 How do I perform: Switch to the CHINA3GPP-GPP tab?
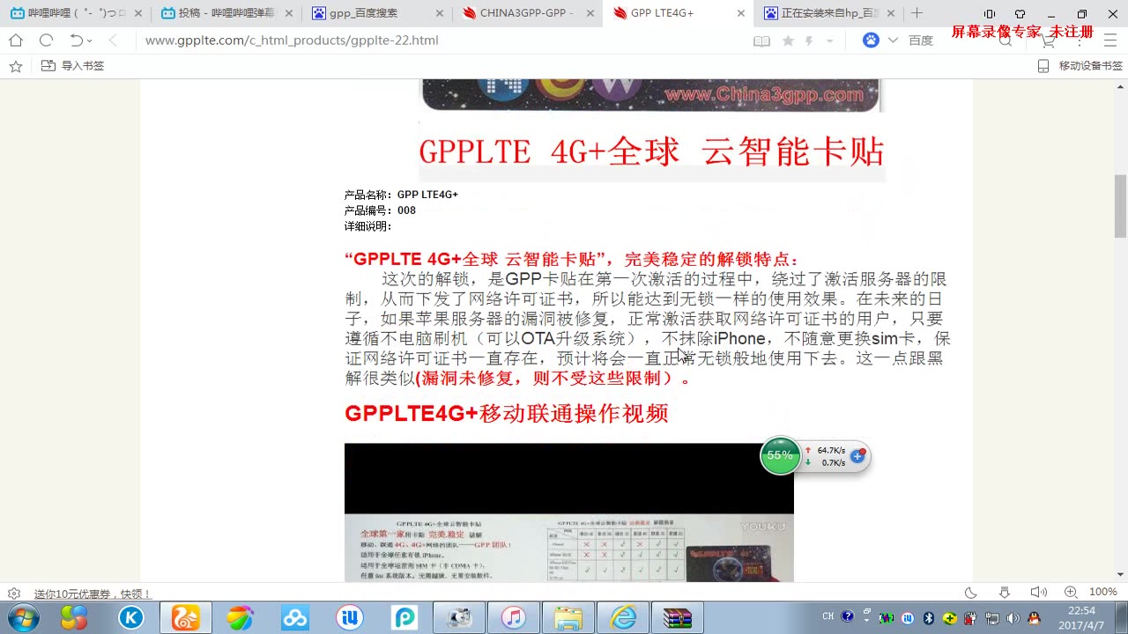click(528, 13)
